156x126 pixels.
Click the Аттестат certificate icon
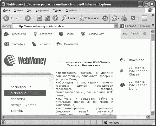[35, 34]
